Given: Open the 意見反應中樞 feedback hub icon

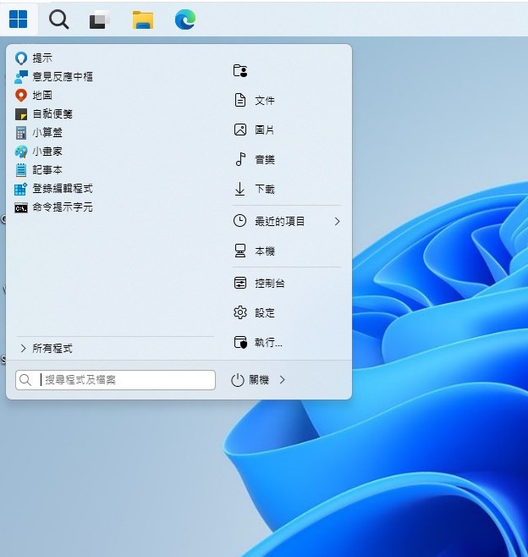Looking at the screenshot, I should 21,77.
